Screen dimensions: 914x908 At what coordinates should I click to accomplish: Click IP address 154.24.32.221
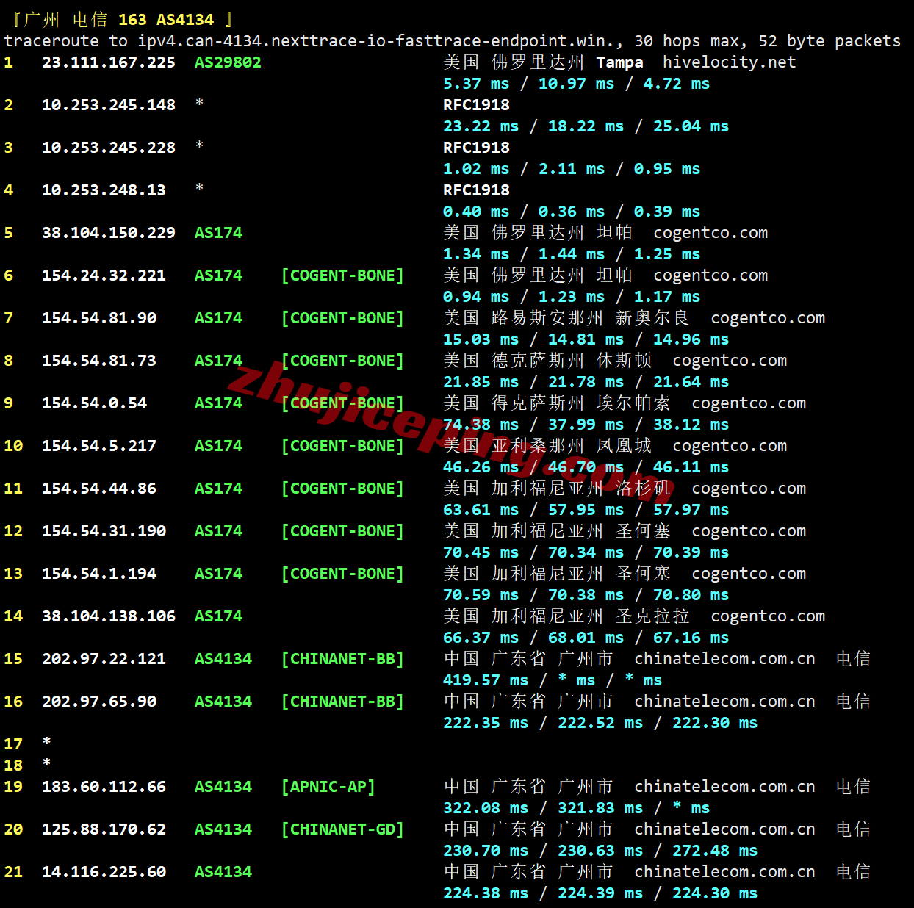(x=104, y=275)
